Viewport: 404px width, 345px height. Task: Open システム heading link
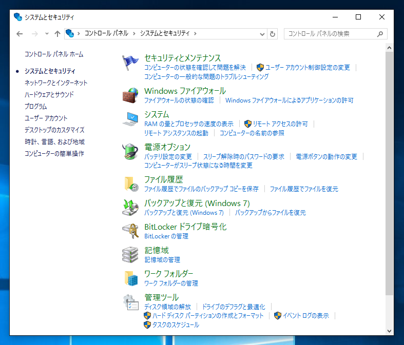pos(157,114)
